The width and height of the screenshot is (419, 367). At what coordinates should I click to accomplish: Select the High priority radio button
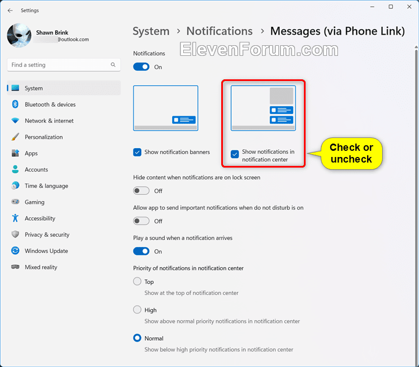(x=137, y=309)
